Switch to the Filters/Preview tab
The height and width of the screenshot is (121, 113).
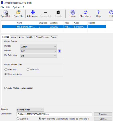tap(42, 37)
